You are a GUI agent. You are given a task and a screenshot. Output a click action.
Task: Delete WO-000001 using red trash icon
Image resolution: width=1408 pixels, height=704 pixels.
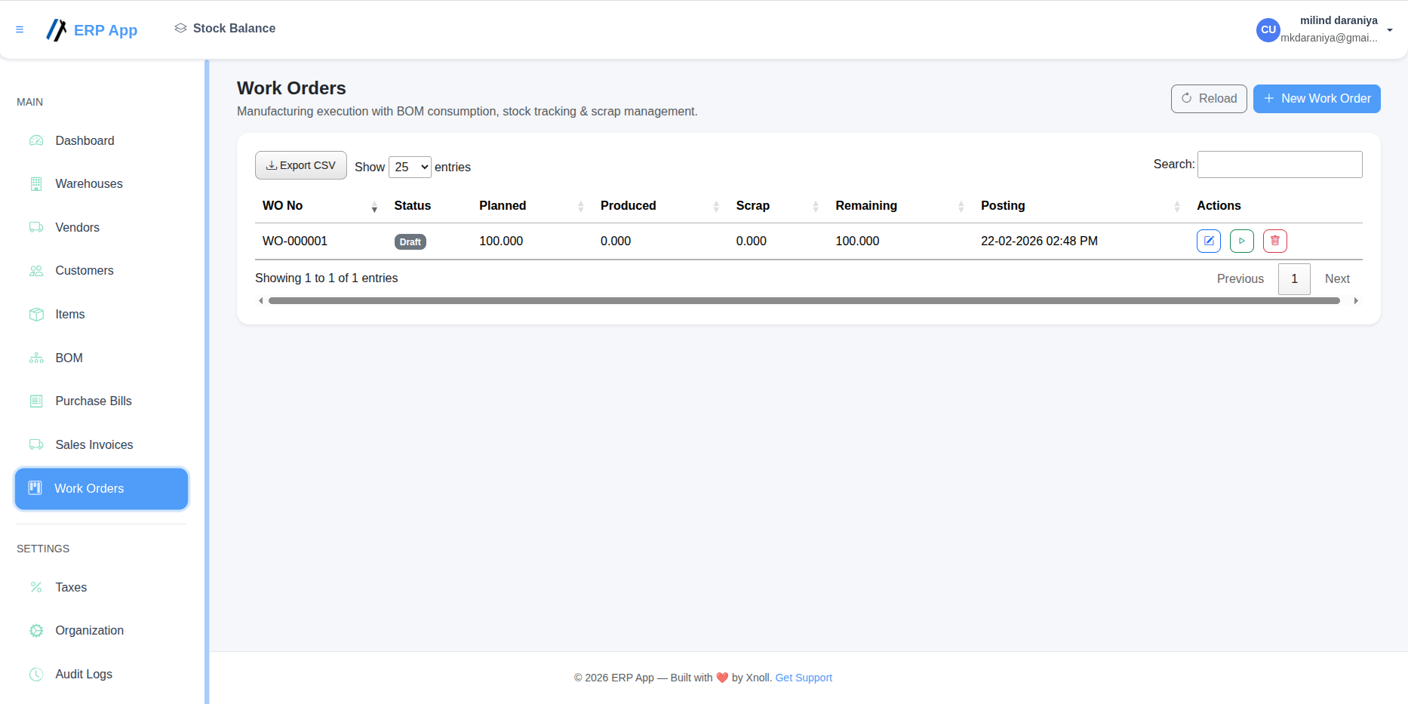point(1274,241)
